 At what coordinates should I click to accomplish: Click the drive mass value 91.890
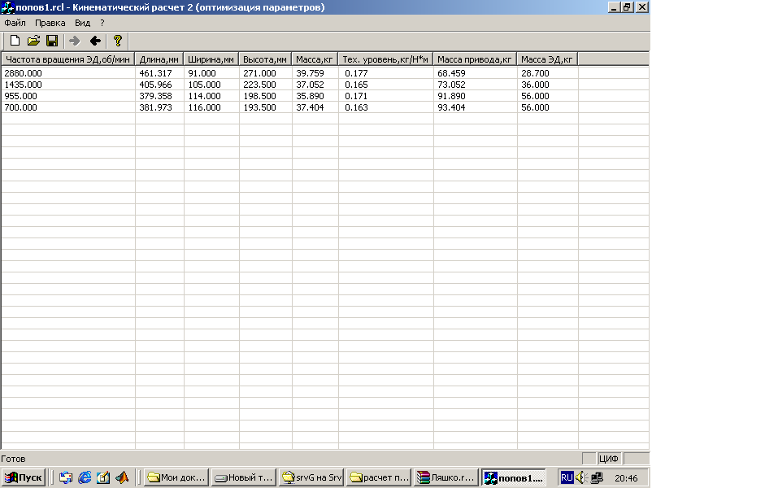click(451, 96)
